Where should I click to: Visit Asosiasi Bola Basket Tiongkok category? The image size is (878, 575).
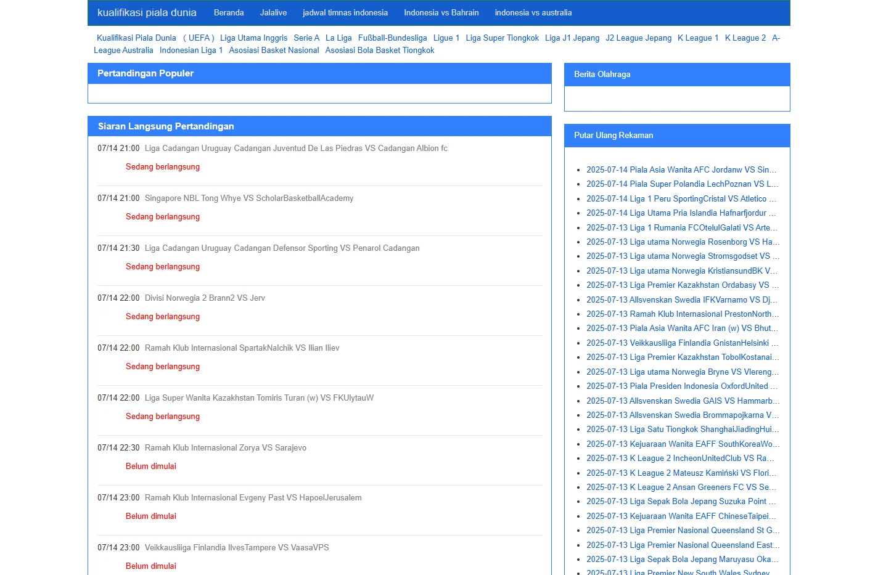click(380, 50)
